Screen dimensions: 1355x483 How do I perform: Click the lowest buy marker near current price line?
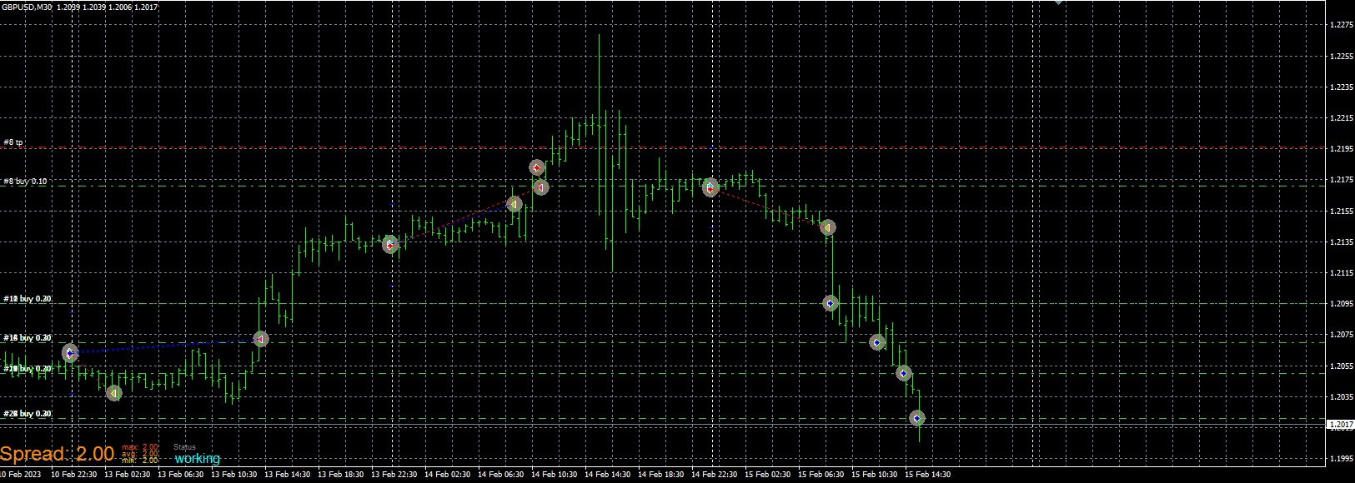pos(917,418)
